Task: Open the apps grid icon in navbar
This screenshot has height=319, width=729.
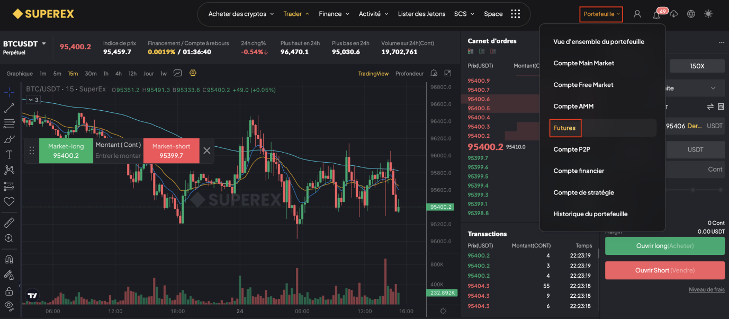Action: pos(516,14)
